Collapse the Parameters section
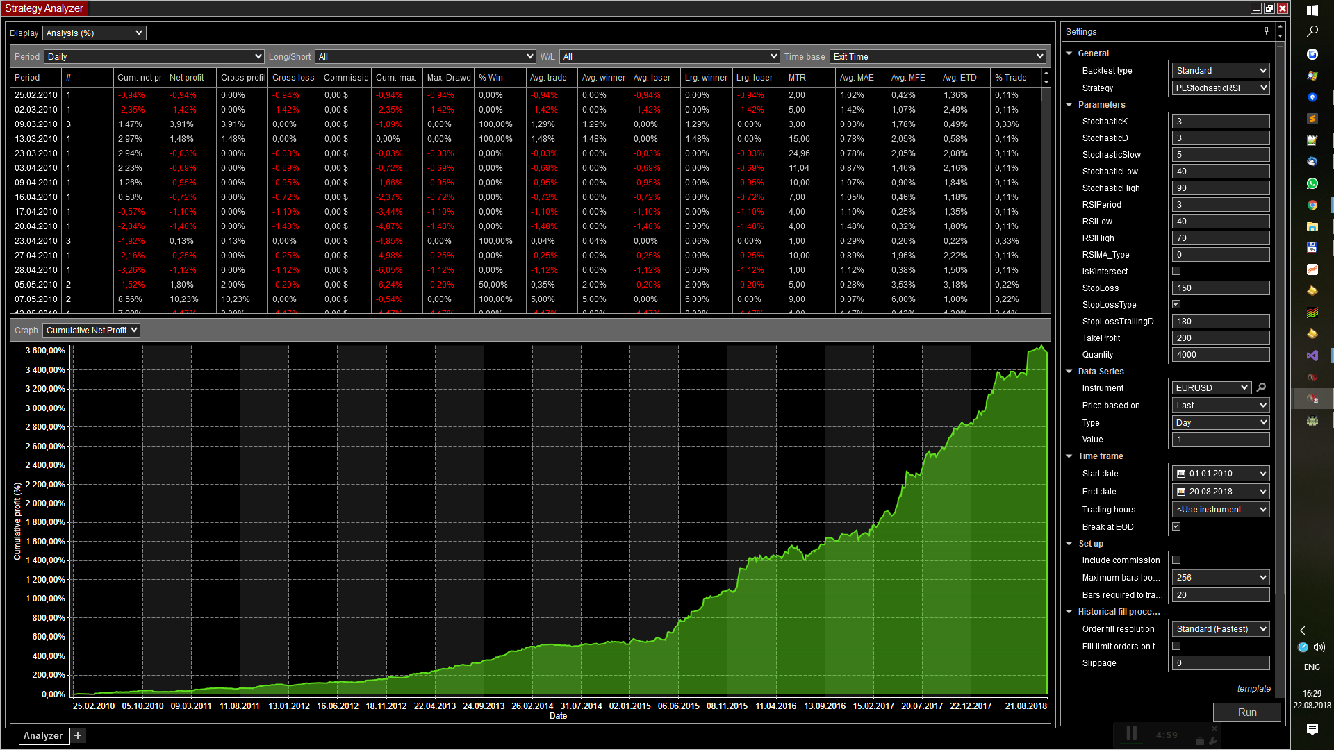The image size is (1334, 750). click(1069, 105)
